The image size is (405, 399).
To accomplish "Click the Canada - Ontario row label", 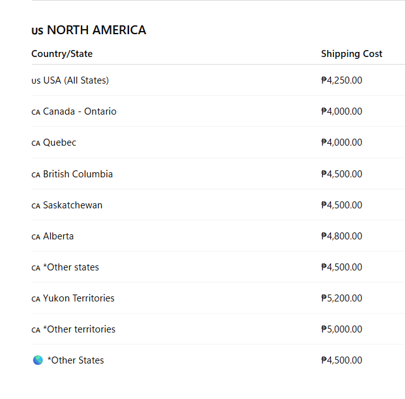I will (x=80, y=111).
